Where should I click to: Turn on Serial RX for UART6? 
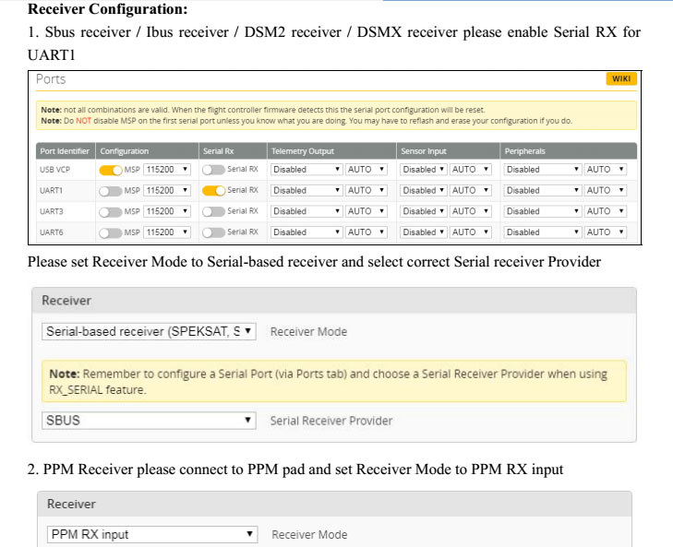(x=214, y=232)
